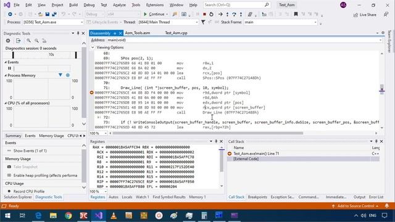Image resolution: width=395 pixels, height=222 pixels.
Task: Toggle breakpoint on Draw_Line mov r9d line
Action: pyautogui.click(x=92, y=92)
